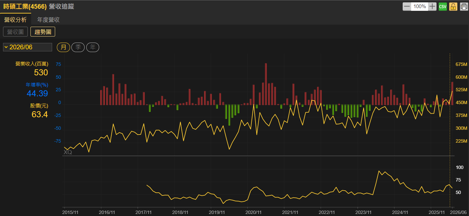469x216 pixels.
Task: Click the 2015/11 axis label
Action: [x=71, y=212]
